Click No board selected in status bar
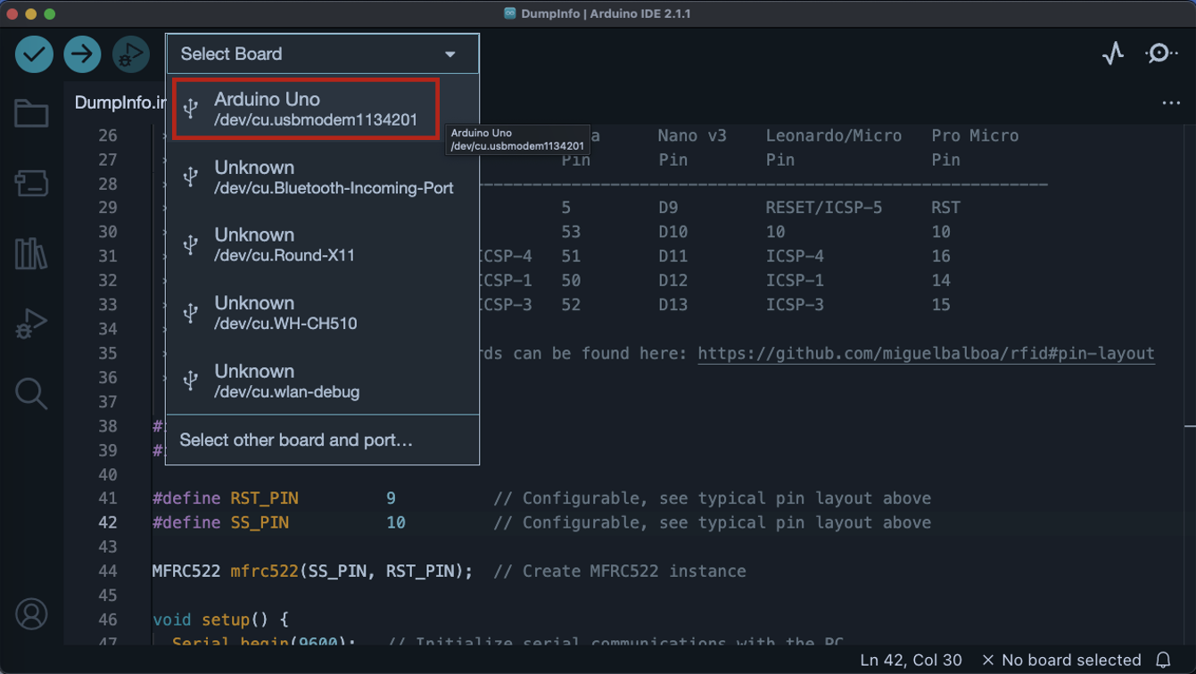Viewport: 1196px width, 674px height. (1061, 661)
